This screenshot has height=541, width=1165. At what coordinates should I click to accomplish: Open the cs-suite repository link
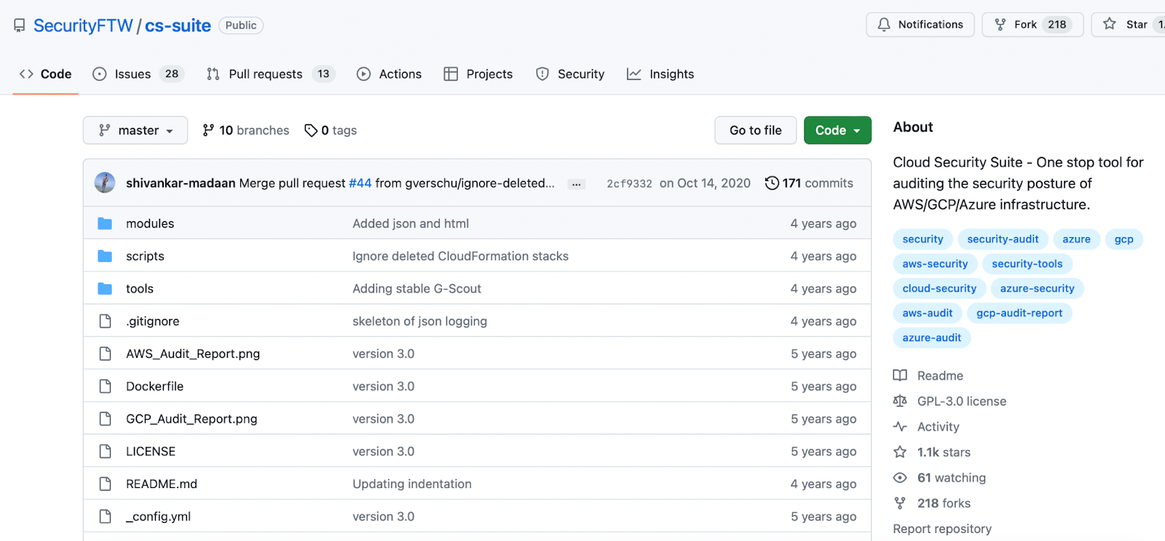pyautogui.click(x=178, y=25)
